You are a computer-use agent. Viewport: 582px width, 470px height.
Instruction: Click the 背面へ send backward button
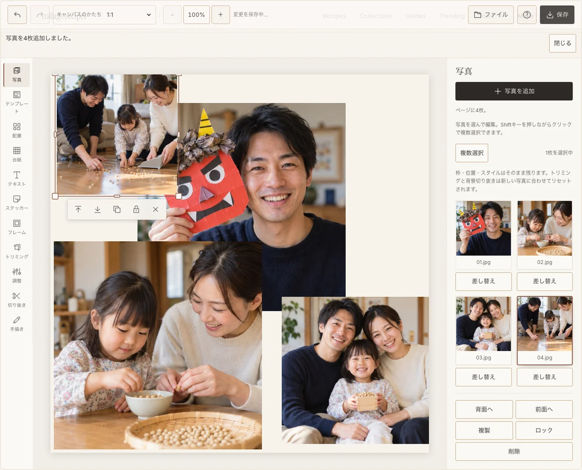point(484,410)
